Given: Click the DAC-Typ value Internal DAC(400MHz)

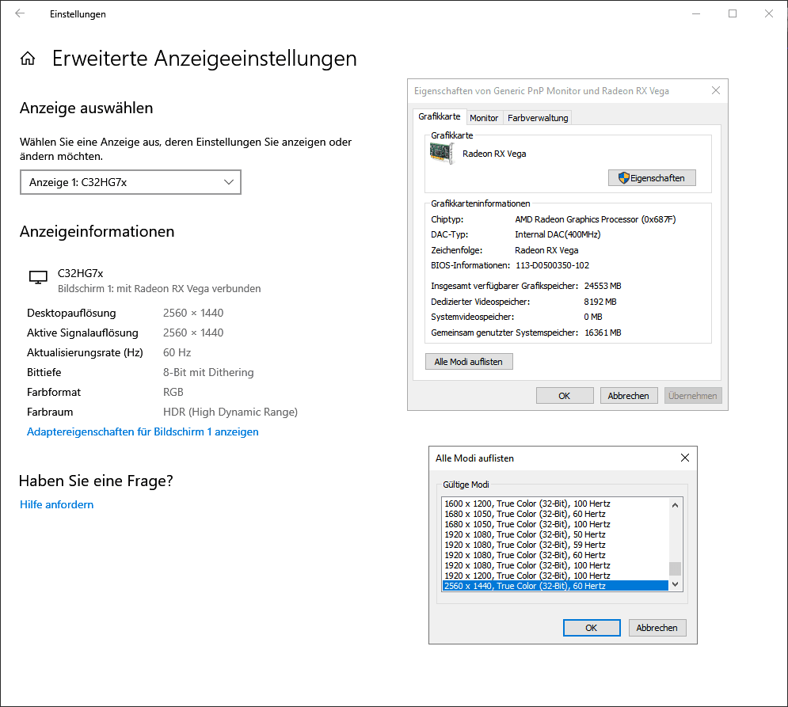Looking at the screenshot, I should click(558, 234).
